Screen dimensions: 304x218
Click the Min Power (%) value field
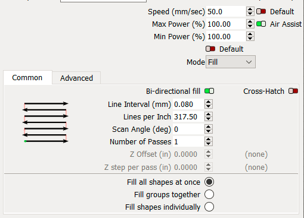pyautogui.click(x=226, y=36)
